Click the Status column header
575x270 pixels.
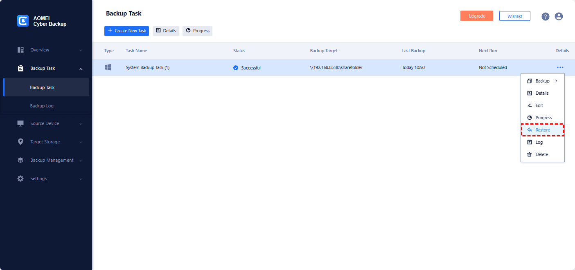[239, 51]
